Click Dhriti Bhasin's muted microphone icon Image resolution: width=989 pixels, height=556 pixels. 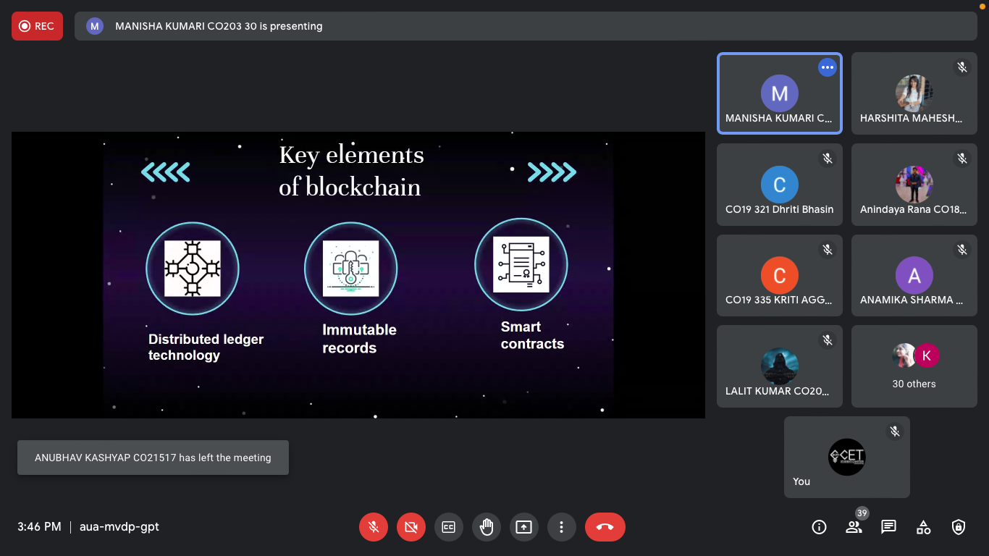click(828, 159)
